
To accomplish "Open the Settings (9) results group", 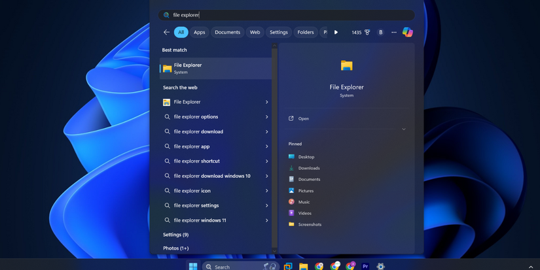I will pos(175,235).
